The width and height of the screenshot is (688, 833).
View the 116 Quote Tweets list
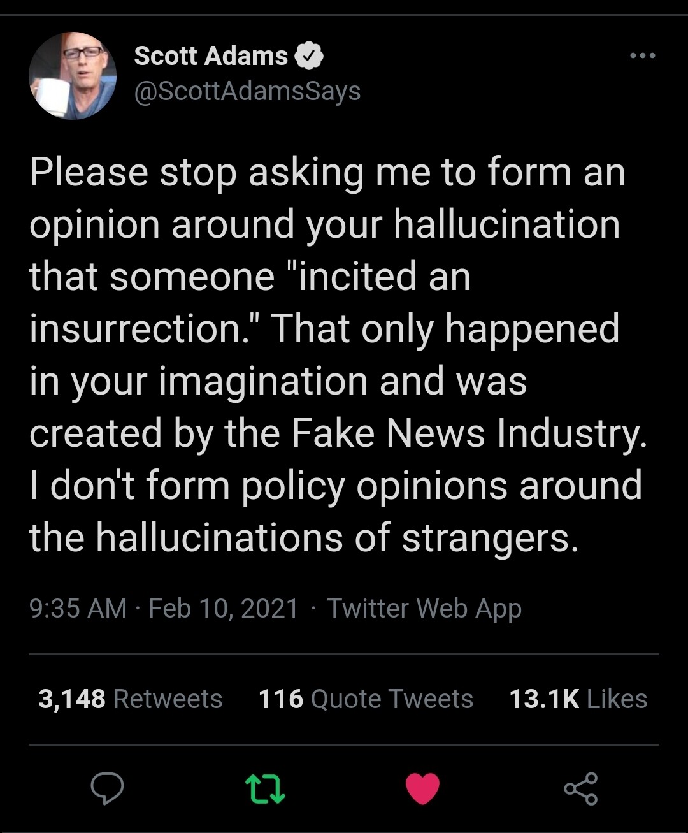tap(366, 699)
